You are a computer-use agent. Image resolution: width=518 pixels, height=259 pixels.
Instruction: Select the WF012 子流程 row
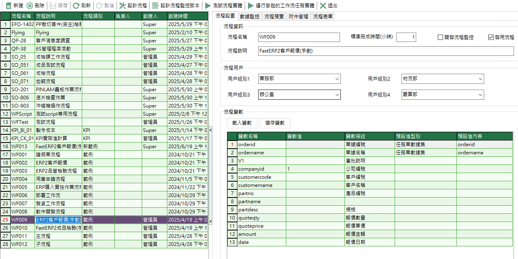pos(104,244)
